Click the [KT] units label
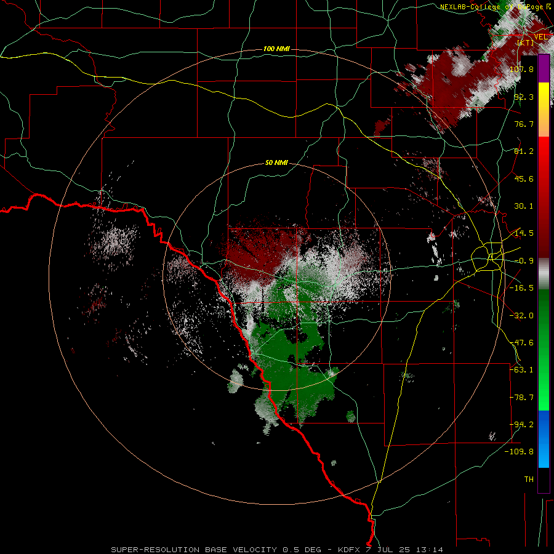This screenshot has width=554, height=554. [526, 42]
